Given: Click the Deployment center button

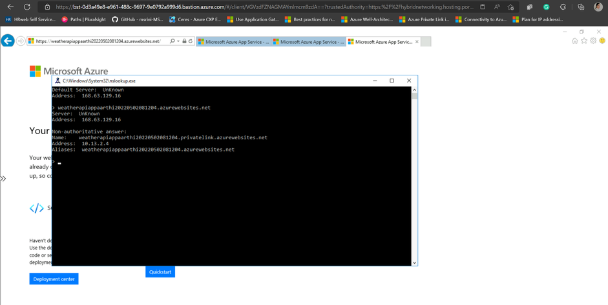Looking at the screenshot, I should click(x=54, y=279).
